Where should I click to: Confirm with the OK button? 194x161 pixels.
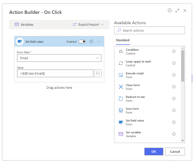154,152
